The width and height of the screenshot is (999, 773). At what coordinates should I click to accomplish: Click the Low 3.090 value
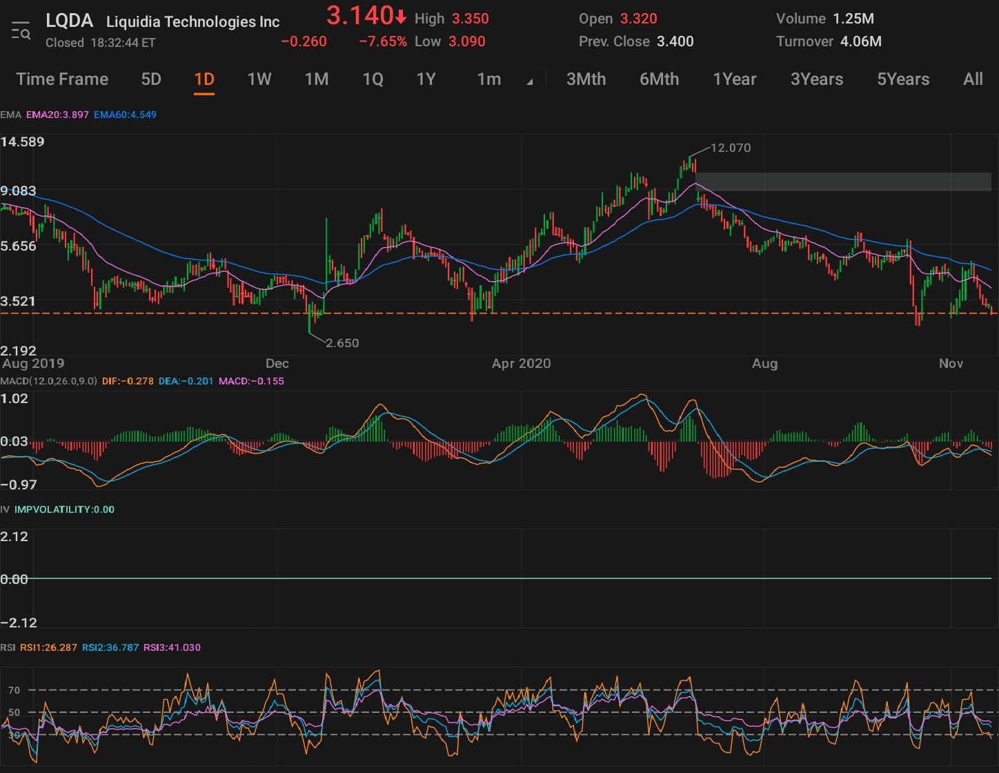[x=467, y=41]
